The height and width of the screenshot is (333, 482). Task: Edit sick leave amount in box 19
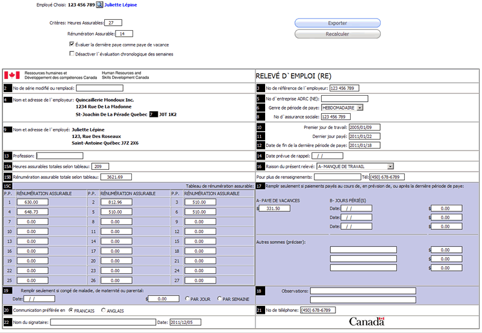163,299
